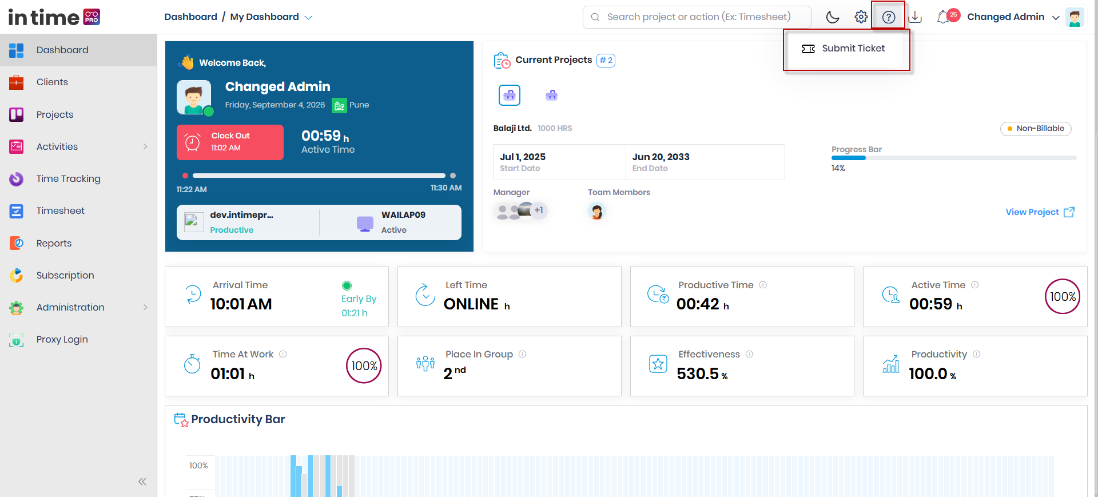Open notifications bell with 25 badge

[x=948, y=17]
